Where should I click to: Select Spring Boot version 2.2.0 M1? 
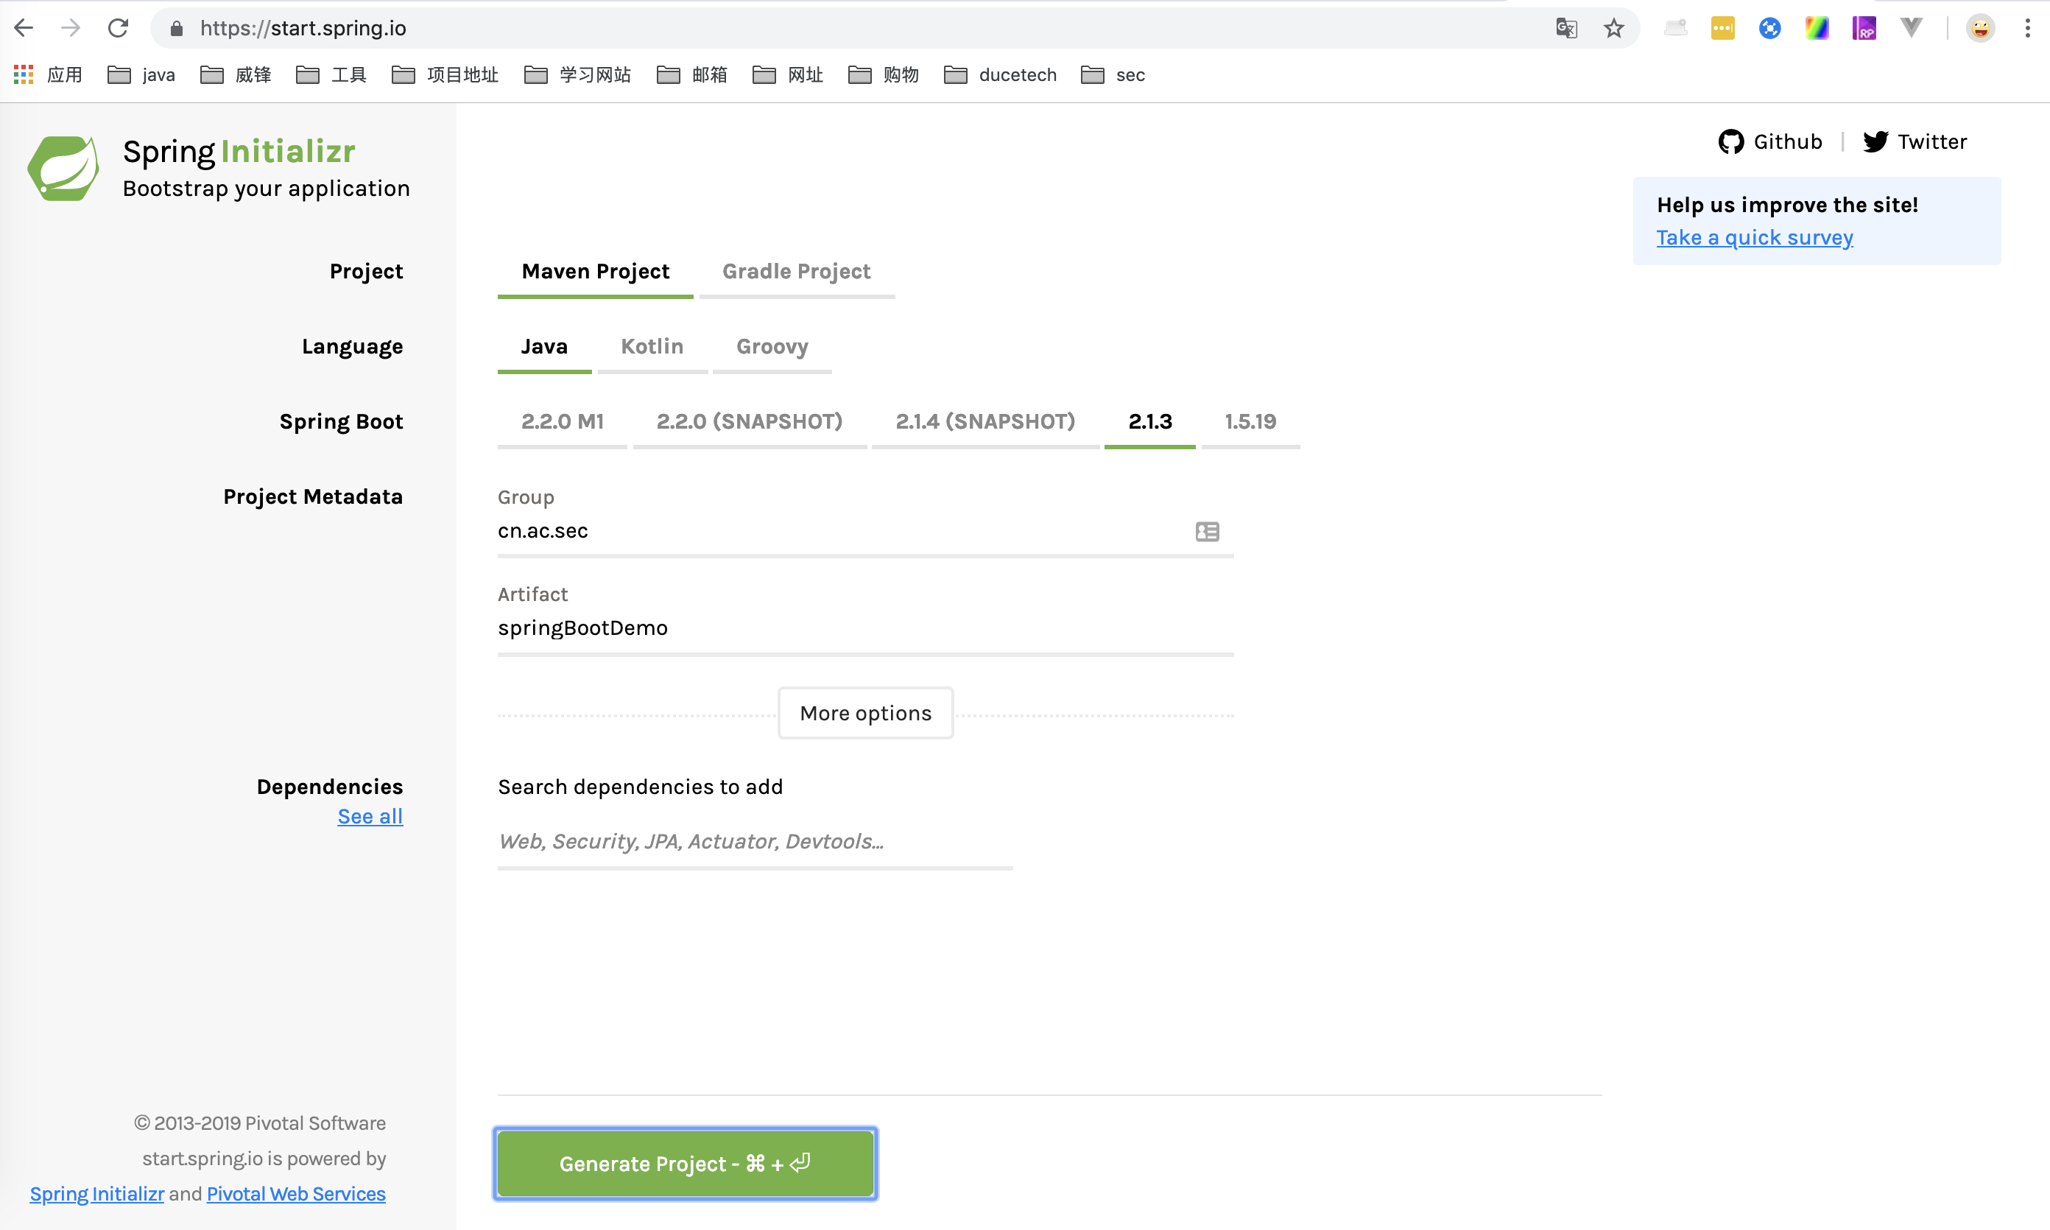[x=562, y=421]
